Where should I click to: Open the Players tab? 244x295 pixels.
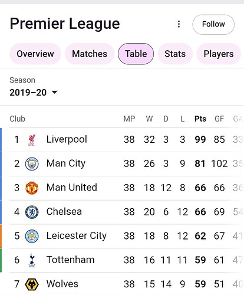219,54
